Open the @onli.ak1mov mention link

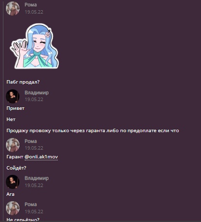pos(41,157)
